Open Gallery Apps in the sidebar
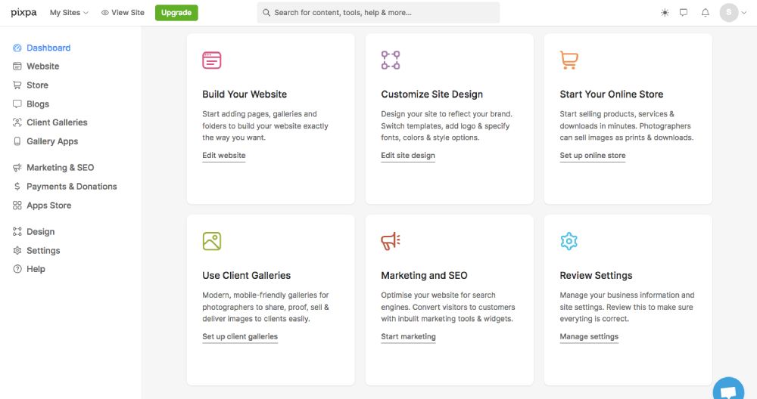This screenshot has width=757, height=399. coord(52,141)
